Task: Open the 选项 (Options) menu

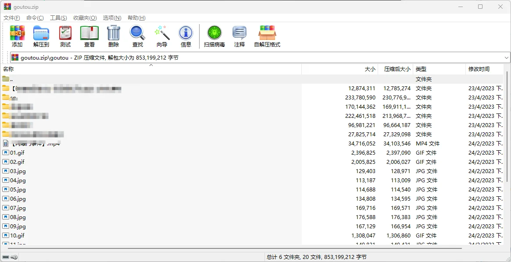Action: tap(112, 18)
